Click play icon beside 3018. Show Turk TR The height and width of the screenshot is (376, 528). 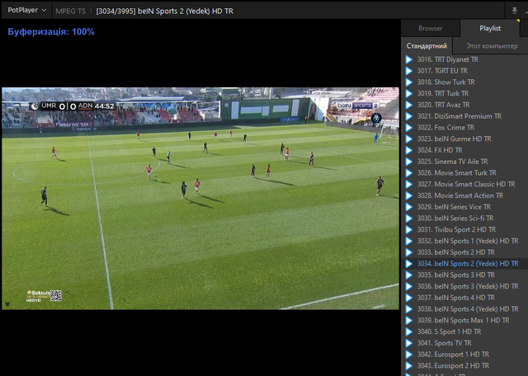[x=409, y=82]
